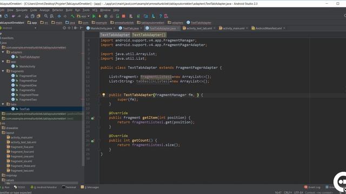Click the Redo arrow icon

pos(19,16)
